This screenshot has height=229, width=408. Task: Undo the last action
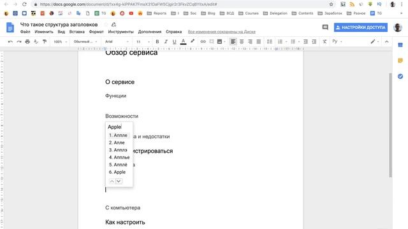(x=10, y=41)
